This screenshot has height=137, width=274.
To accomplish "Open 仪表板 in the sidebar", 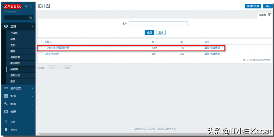I will 21,33.
